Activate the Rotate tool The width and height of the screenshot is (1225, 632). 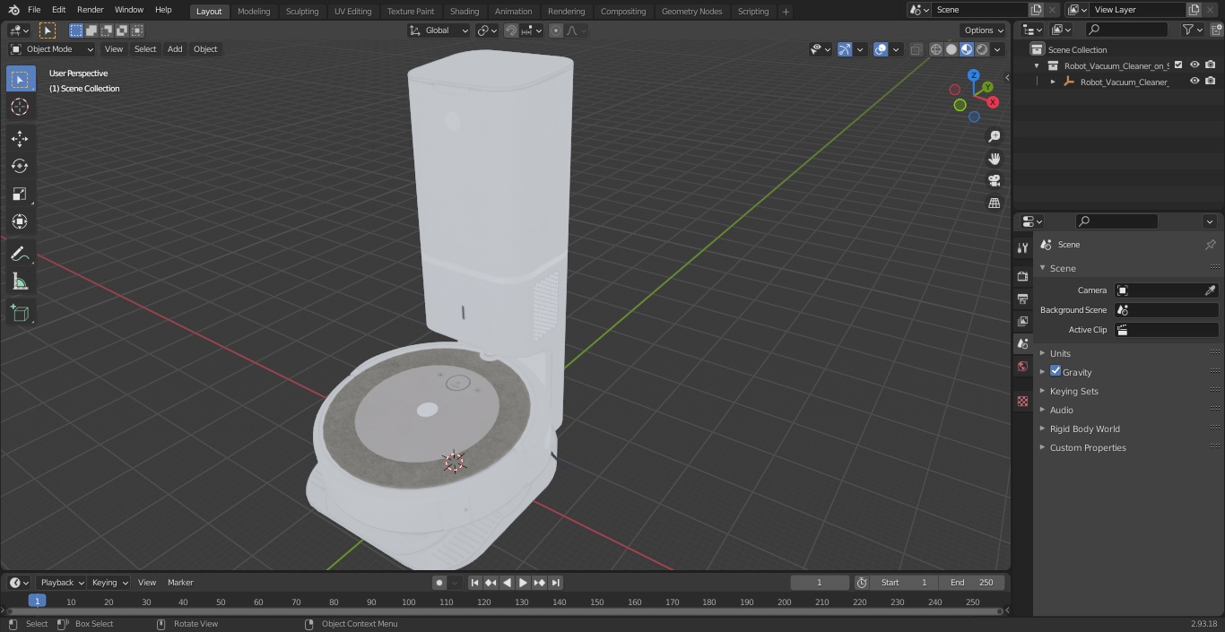click(20, 166)
